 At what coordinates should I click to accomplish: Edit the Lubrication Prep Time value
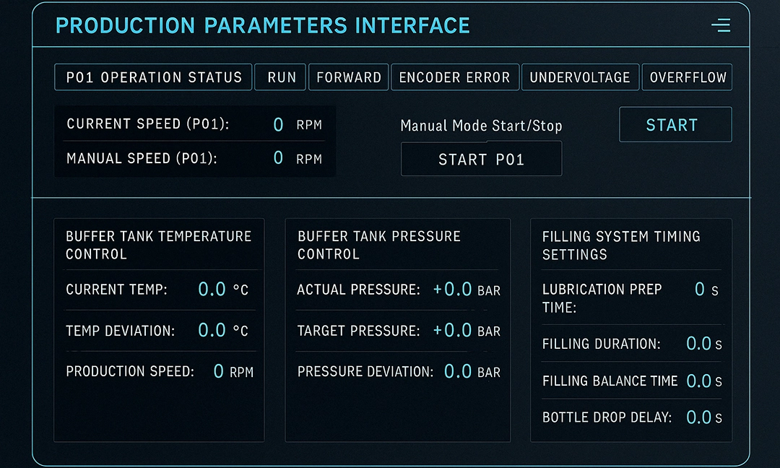click(x=699, y=290)
